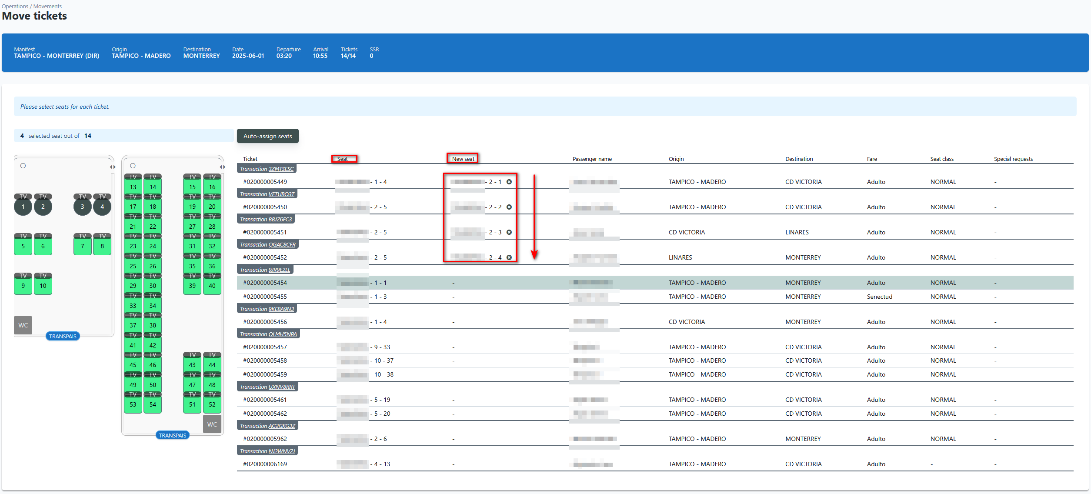This screenshot has height=494, width=1091.
Task: Click the WC block on first bus
Action: 23,325
